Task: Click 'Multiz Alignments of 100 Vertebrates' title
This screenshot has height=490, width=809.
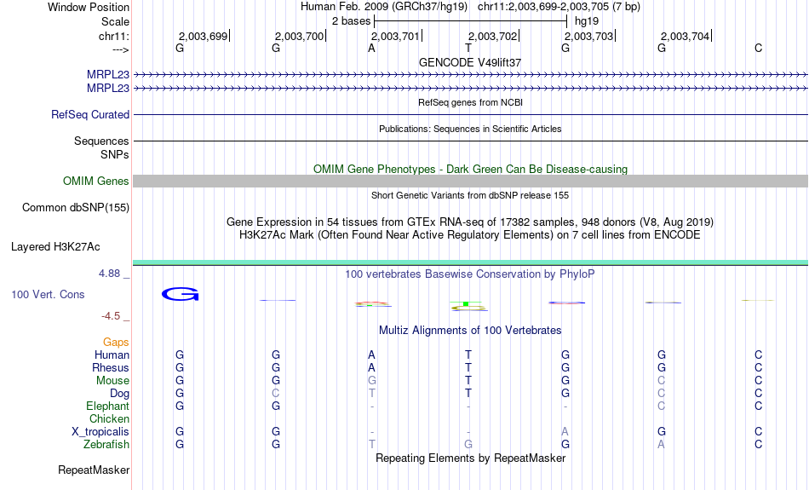Action: click(x=470, y=330)
